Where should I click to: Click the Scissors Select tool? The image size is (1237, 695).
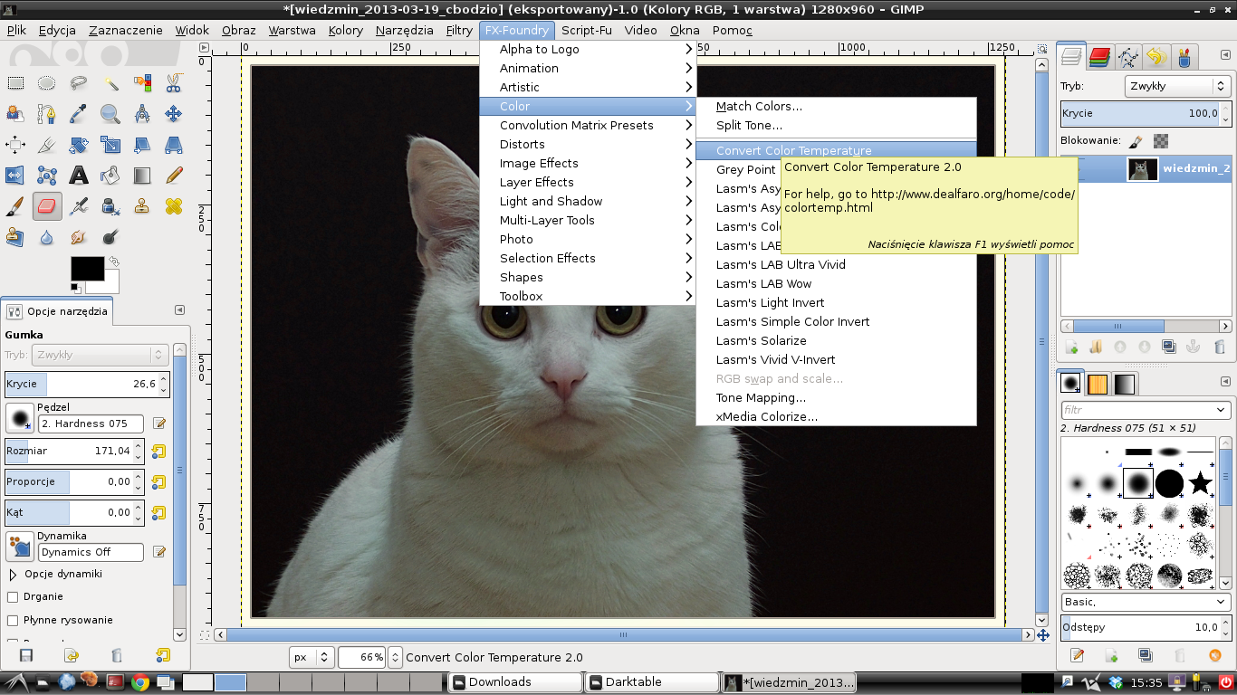[174, 83]
